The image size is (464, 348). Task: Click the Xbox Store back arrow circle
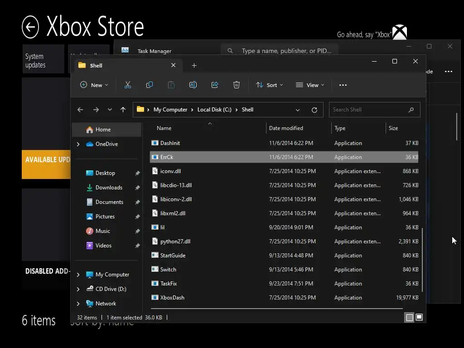coord(30,27)
